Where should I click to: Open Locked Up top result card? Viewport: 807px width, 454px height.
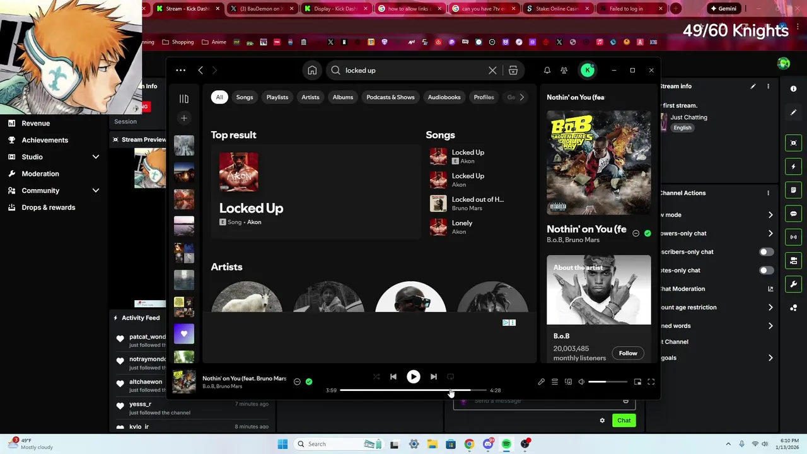pos(316,192)
